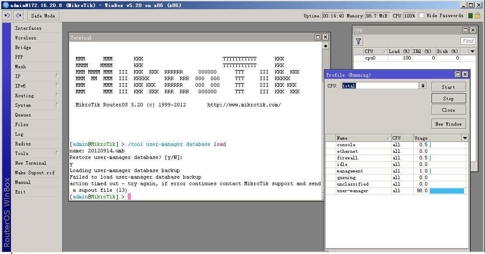Maximize the Terminal window
The image size is (485, 254).
coord(318,37)
